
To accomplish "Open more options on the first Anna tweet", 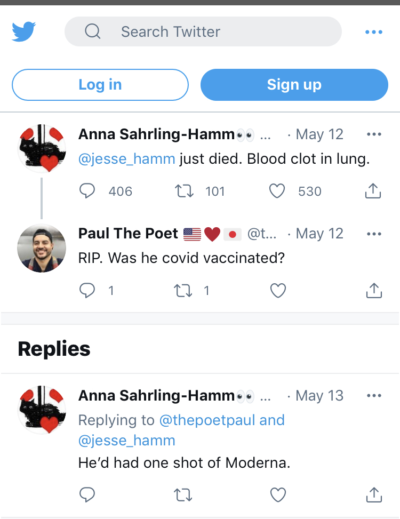I will [374, 134].
